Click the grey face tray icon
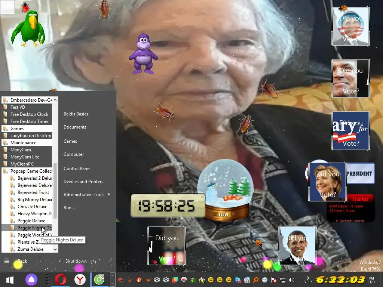This screenshot has width=383, height=287. point(264,280)
